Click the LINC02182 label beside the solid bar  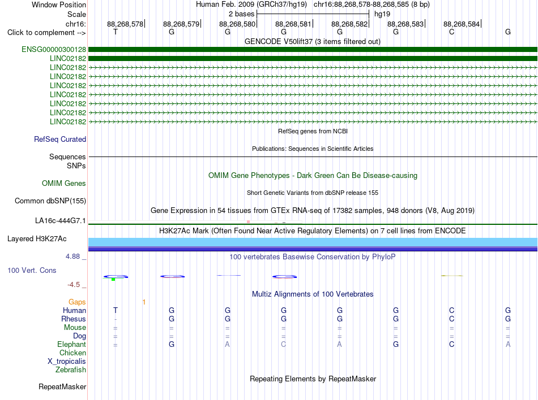68,59
